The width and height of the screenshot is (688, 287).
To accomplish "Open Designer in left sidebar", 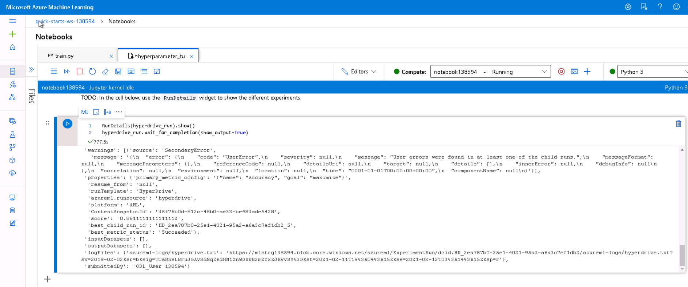I will point(12,97).
